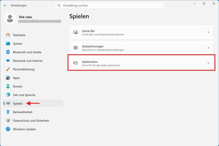Viewport: 219px width, 146px height.
Task: Click the Einstellungen window title
Action: (x=19, y=5)
